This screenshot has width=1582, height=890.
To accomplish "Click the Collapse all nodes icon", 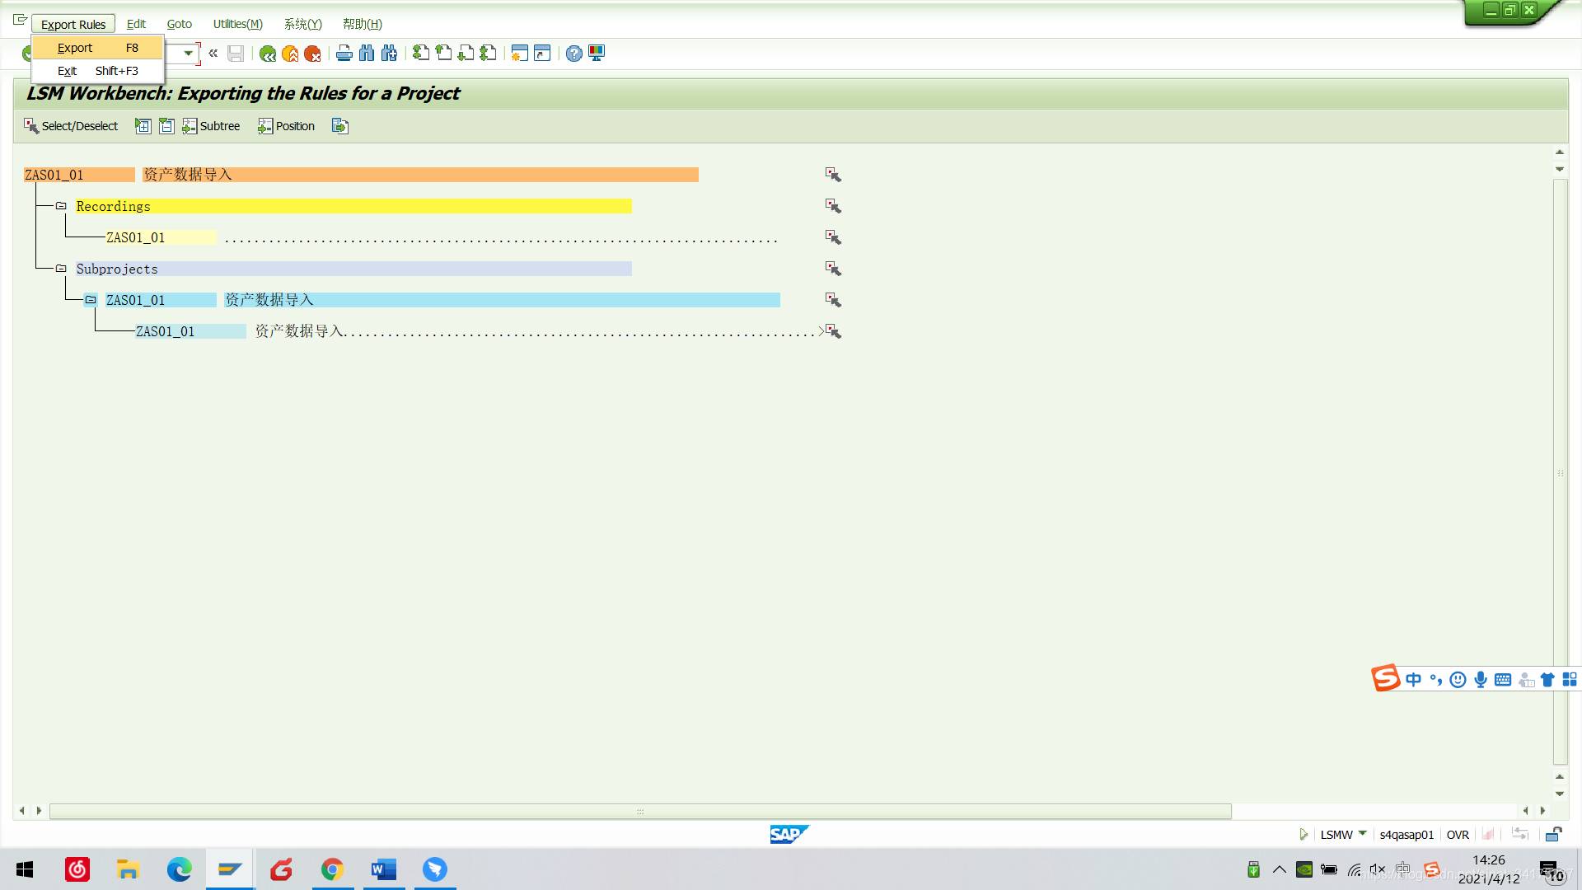I will point(166,126).
